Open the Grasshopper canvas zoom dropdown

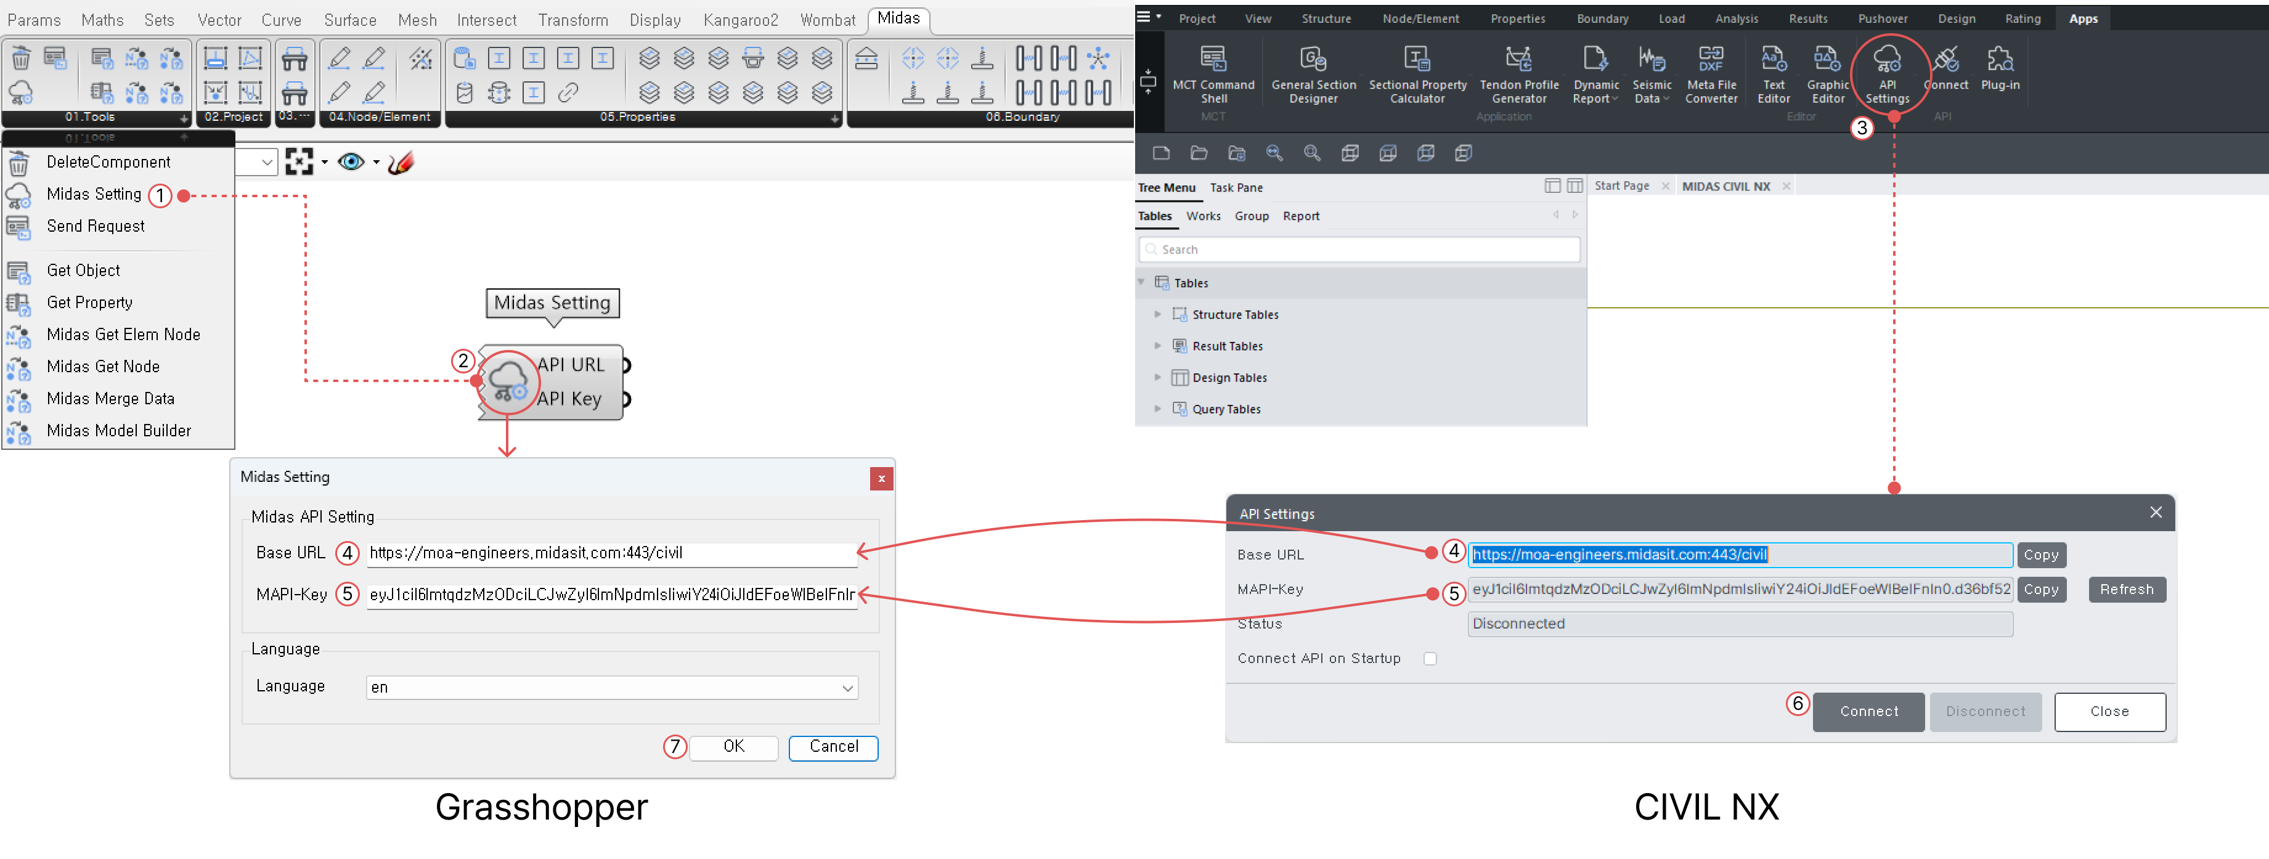(x=268, y=162)
